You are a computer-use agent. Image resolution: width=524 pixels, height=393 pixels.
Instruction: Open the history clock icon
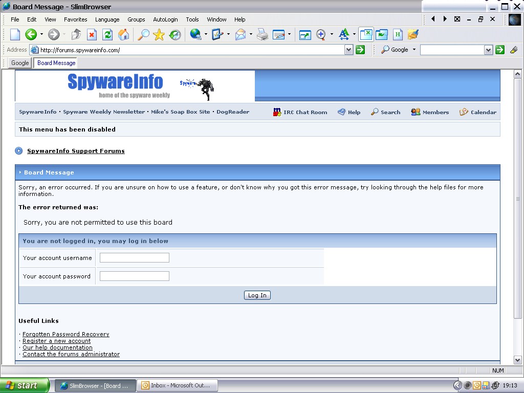click(x=175, y=34)
